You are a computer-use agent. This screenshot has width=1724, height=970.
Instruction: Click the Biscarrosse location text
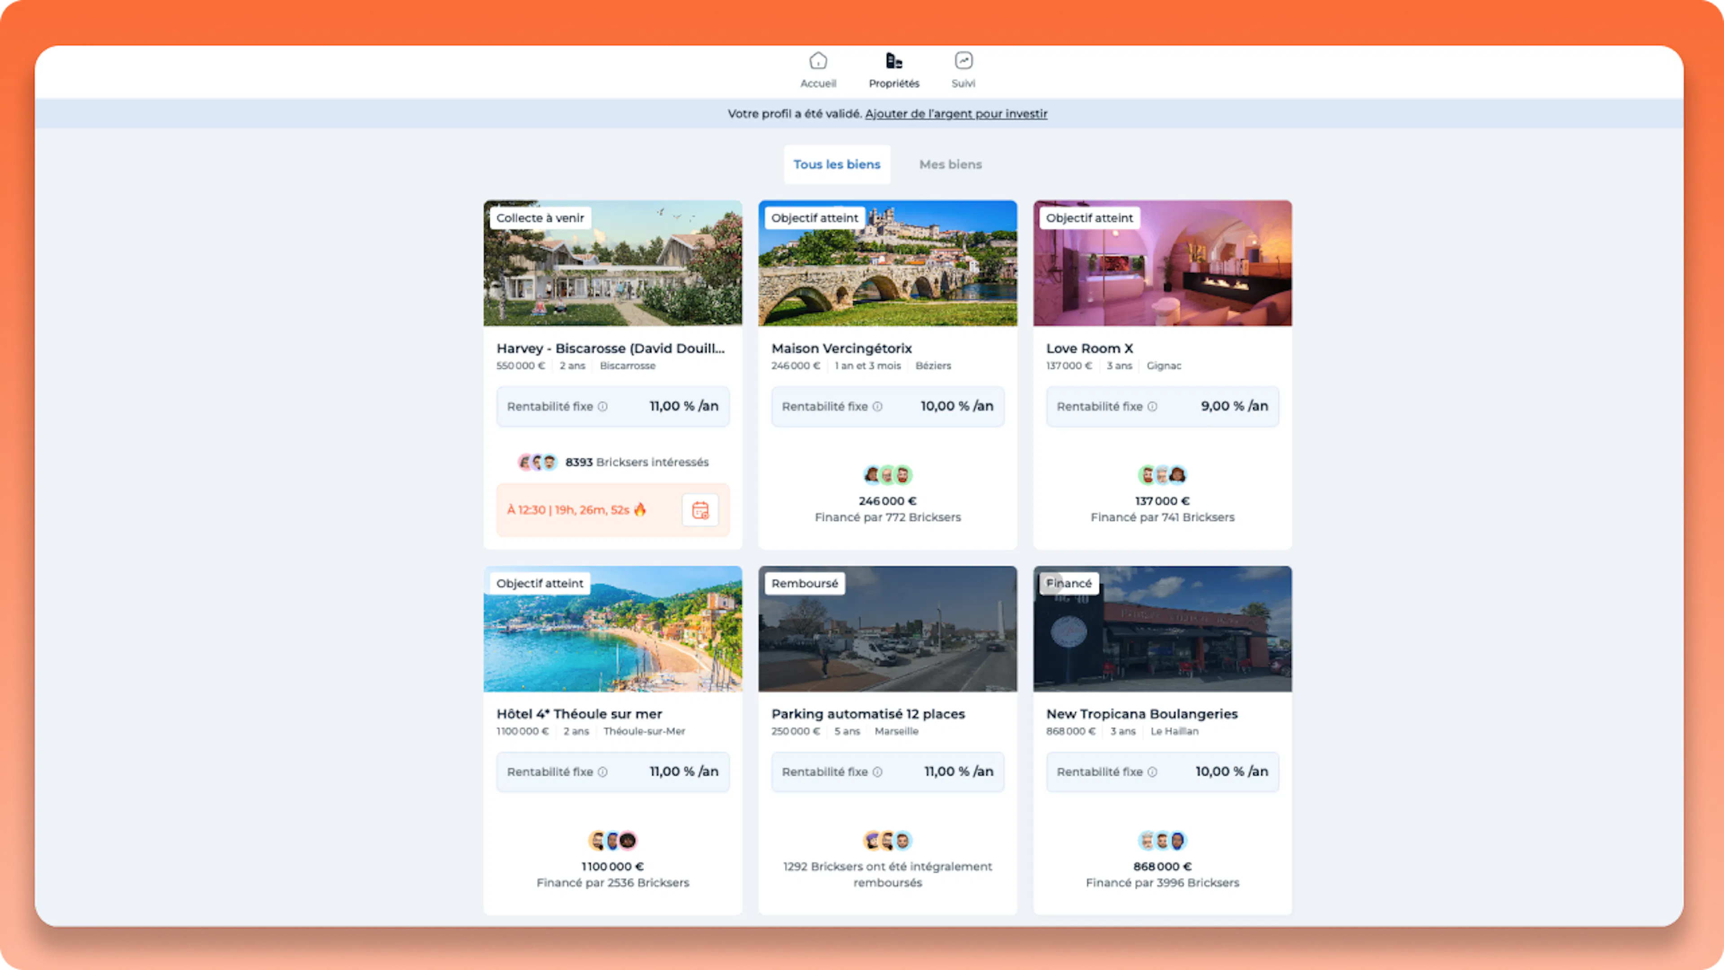pos(627,366)
